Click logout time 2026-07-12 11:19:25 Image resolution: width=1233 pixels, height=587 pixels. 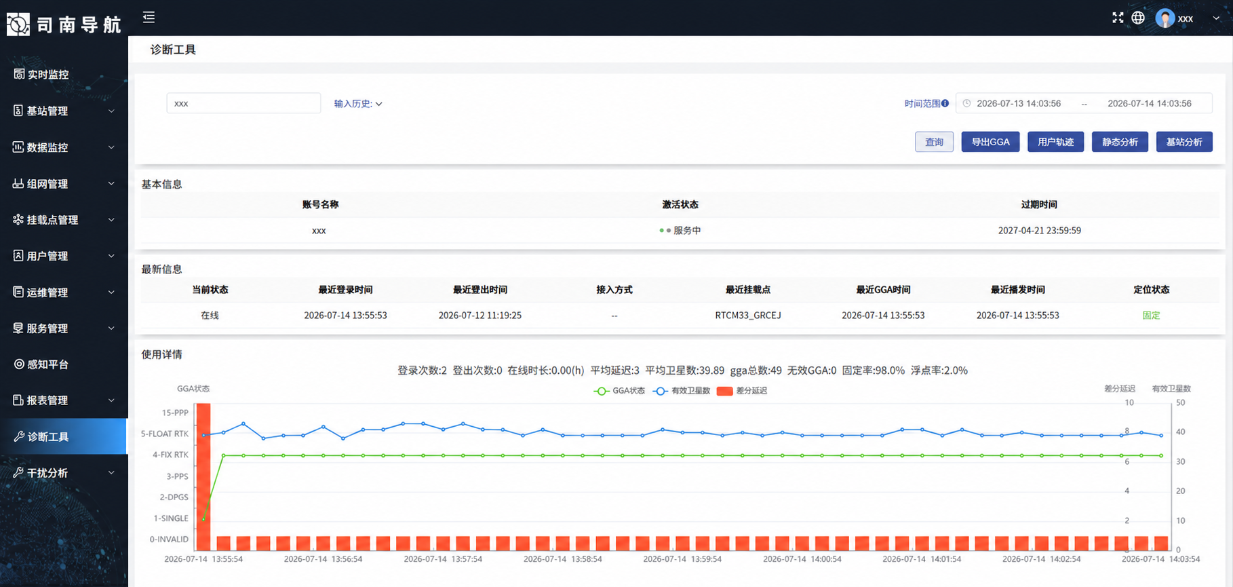(x=480, y=316)
